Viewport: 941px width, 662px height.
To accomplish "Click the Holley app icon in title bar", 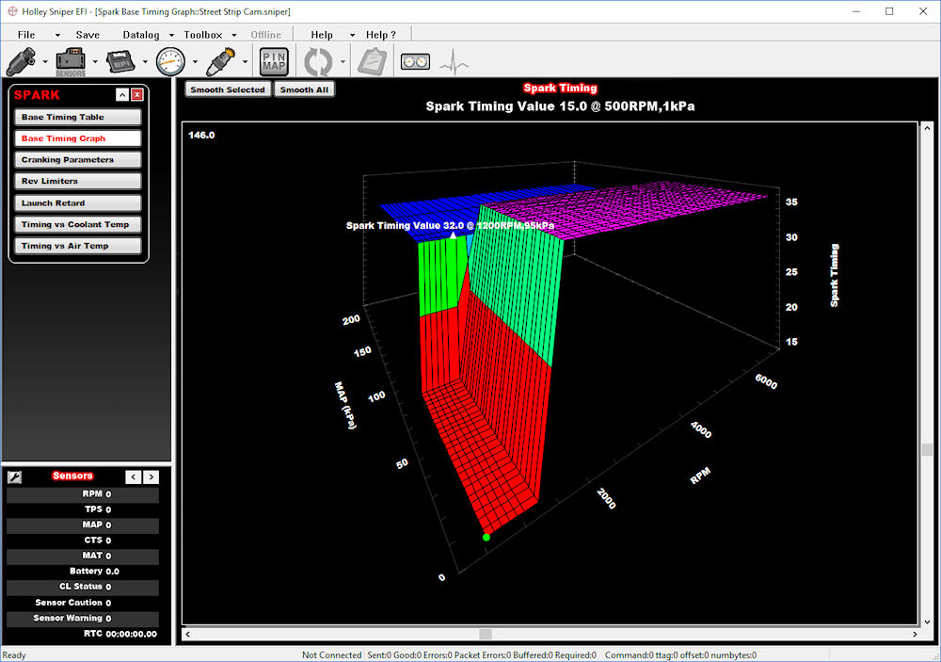I will click(12, 11).
